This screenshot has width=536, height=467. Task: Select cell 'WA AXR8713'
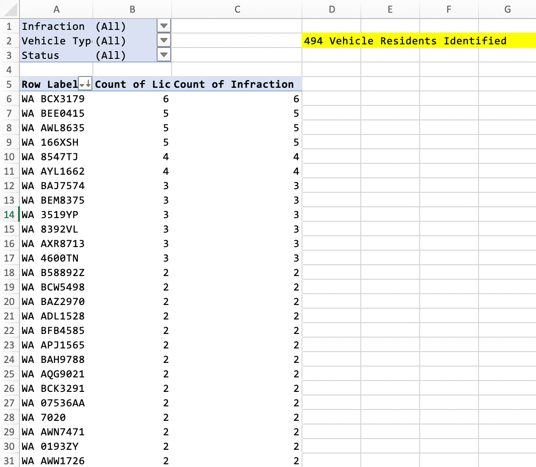coord(57,243)
